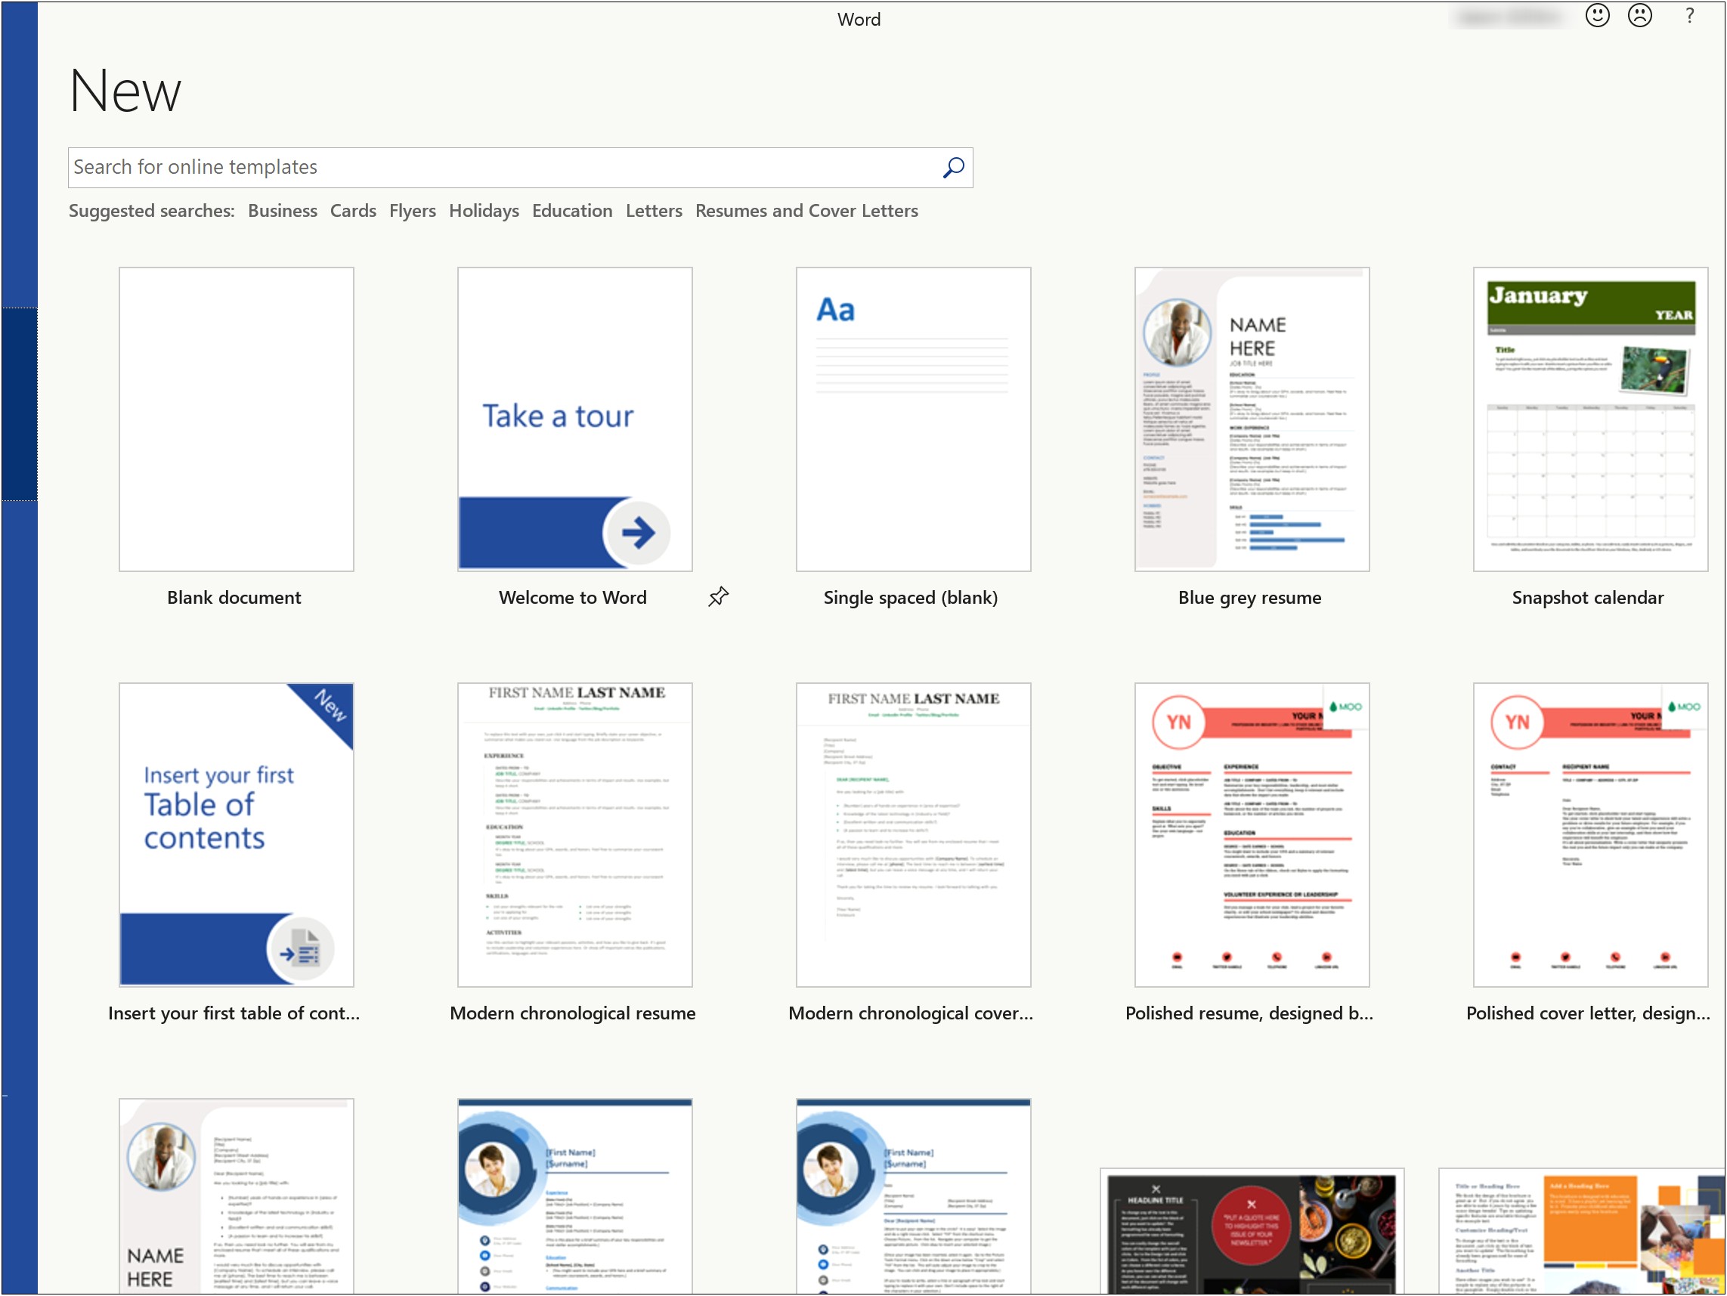Click the Cards suggested search filter
Screen dimensions: 1727x1296
click(x=354, y=211)
